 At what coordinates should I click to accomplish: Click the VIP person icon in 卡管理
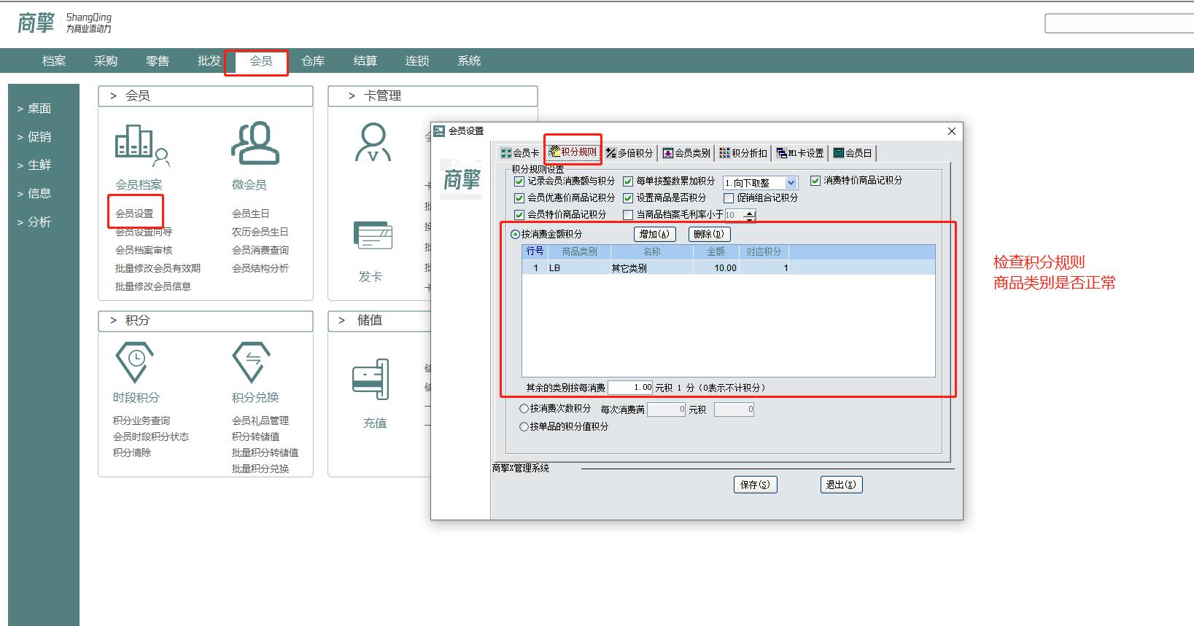coord(373,142)
